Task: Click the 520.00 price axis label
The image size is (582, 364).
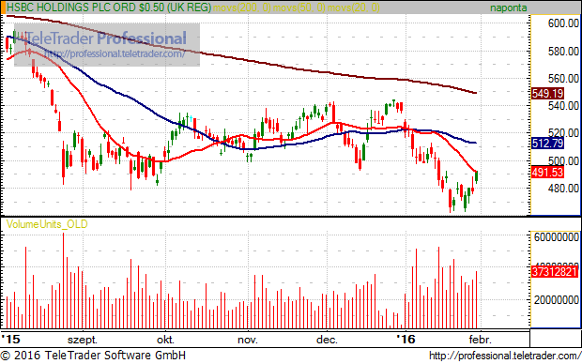Action: coord(563,133)
